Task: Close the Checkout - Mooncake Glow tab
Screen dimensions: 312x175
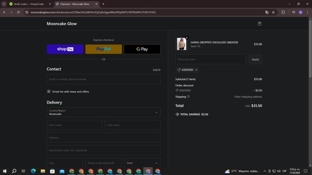Action: pyautogui.click(x=97, y=4)
